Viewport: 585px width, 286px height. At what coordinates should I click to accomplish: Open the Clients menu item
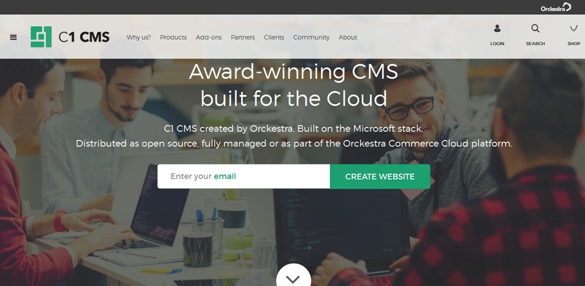pyautogui.click(x=274, y=37)
